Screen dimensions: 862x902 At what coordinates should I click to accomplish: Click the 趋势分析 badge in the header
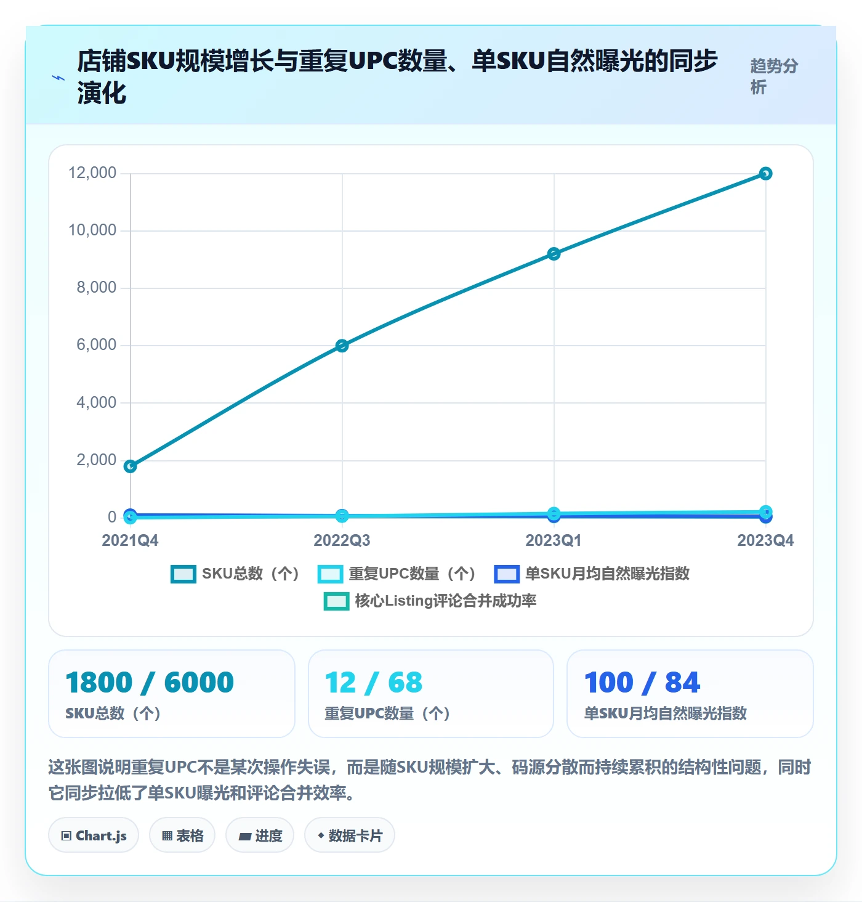[774, 76]
